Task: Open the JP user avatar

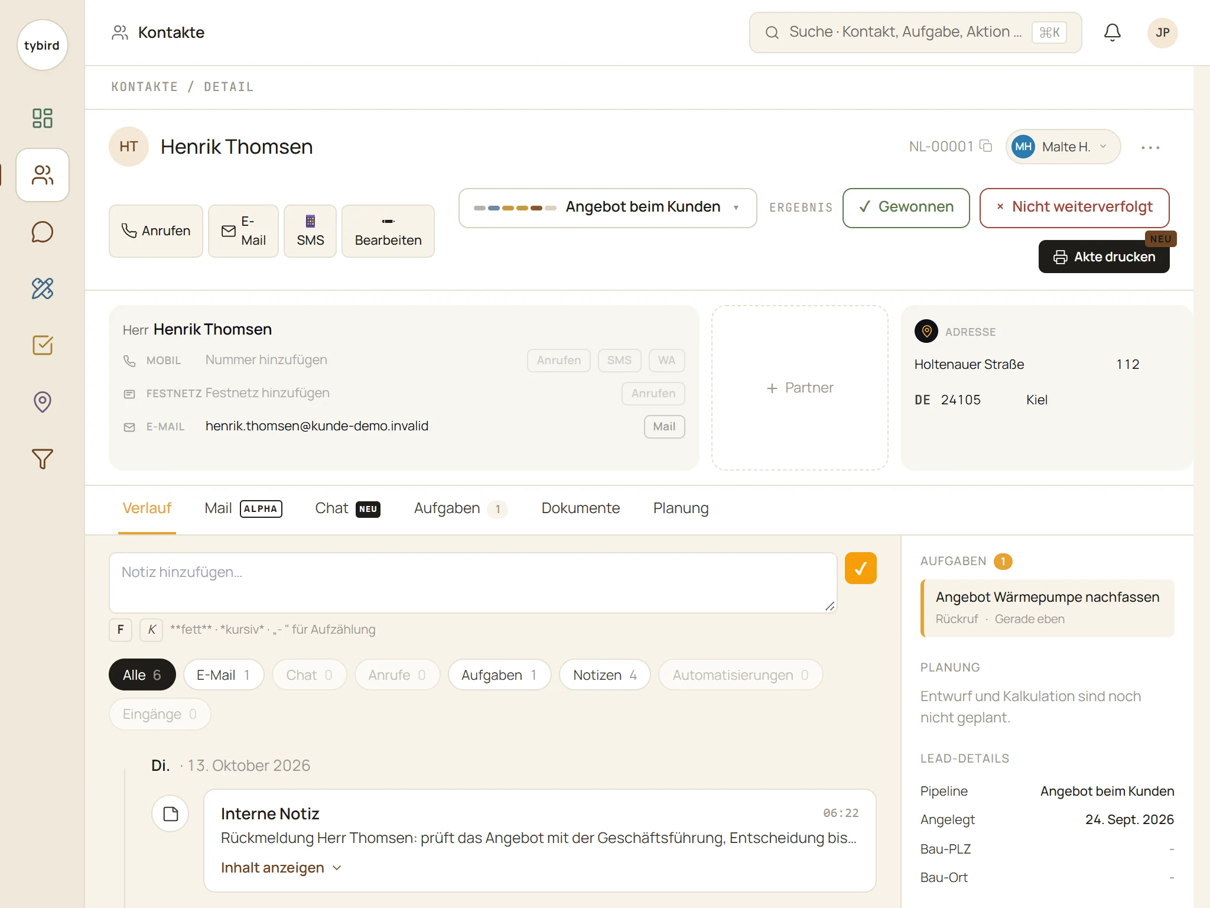Action: 1162,33
